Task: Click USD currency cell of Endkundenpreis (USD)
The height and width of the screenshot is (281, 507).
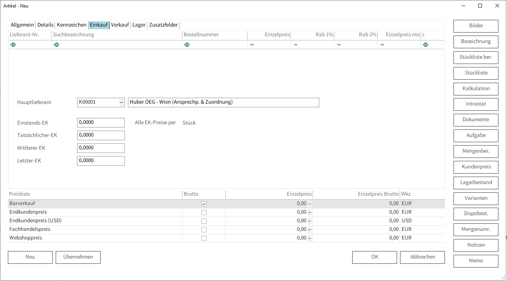Action: pyautogui.click(x=423, y=221)
